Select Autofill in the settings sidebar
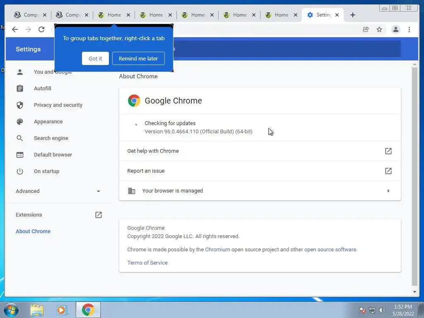 pyautogui.click(x=43, y=89)
